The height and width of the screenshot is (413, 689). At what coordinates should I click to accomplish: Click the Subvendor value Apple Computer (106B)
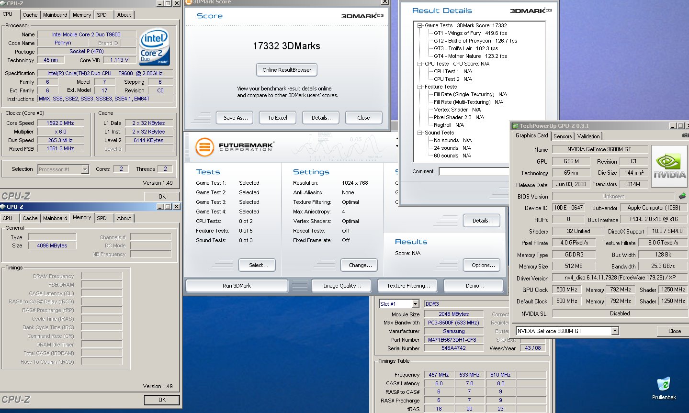[x=654, y=208]
